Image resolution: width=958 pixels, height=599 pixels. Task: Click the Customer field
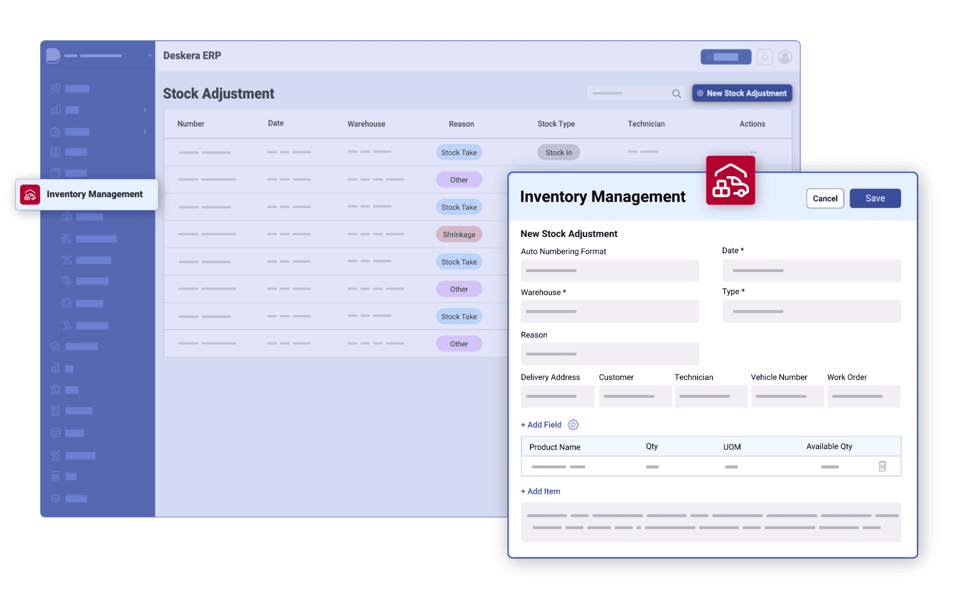(x=635, y=396)
